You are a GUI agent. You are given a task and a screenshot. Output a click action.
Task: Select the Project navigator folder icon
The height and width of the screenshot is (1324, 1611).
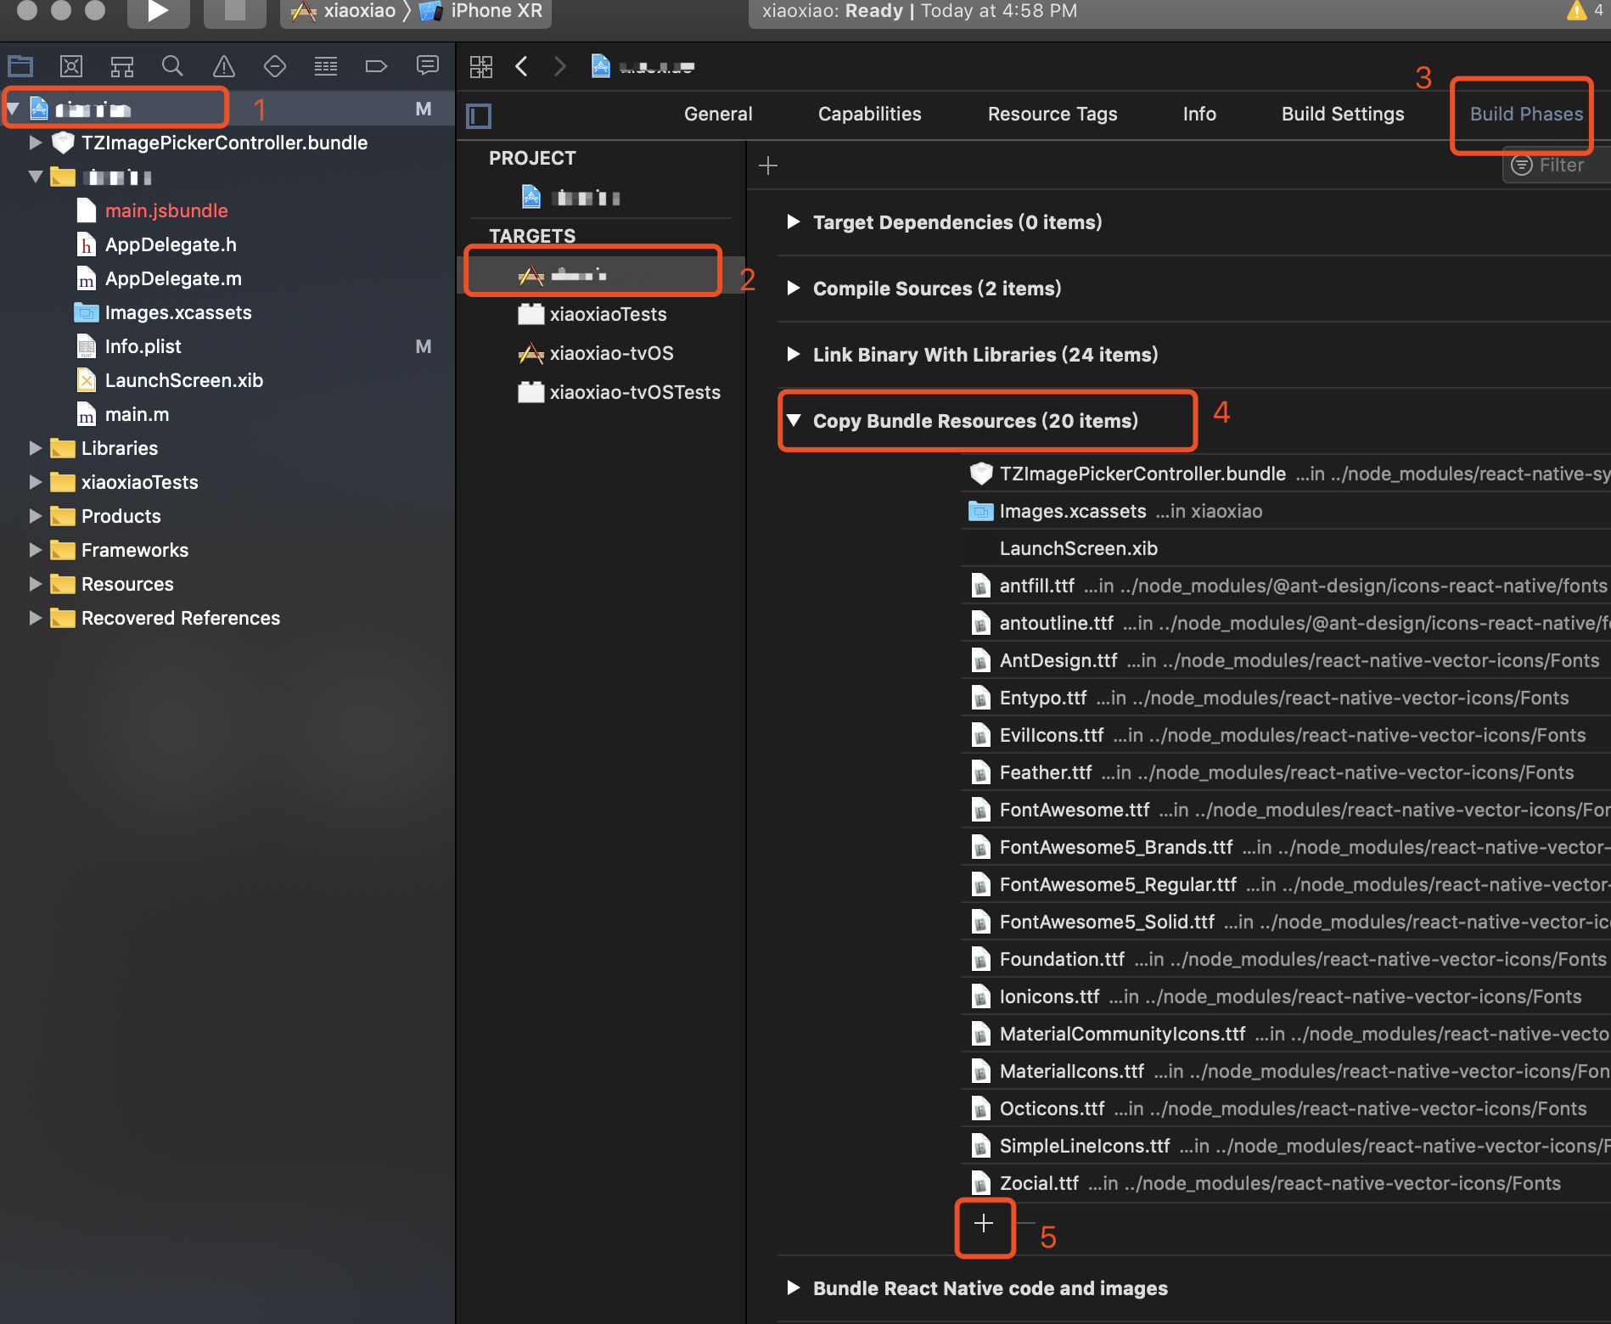20,66
